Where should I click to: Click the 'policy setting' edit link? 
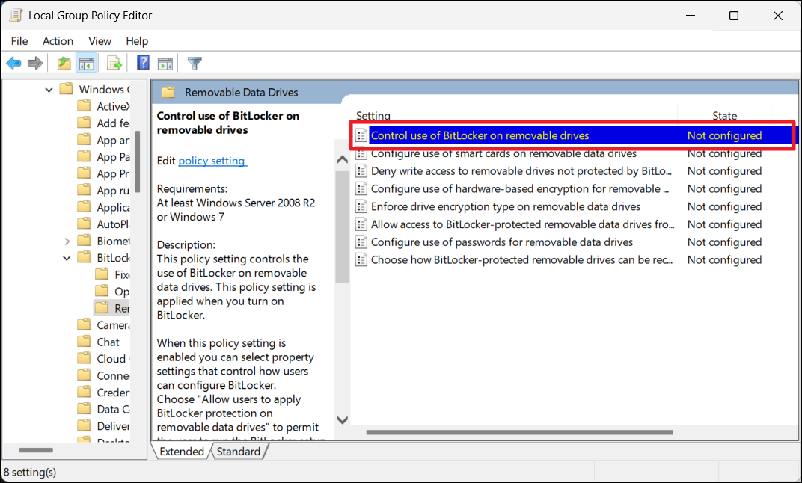point(212,161)
